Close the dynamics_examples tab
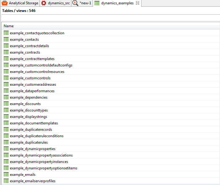 [x=138, y=3]
